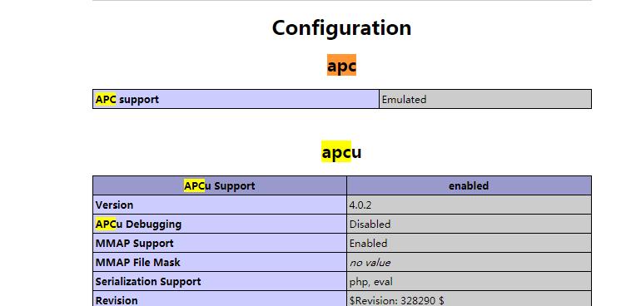This screenshot has width=636, height=306.
Task: Click the apcu section heading
Action: [341, 152]
